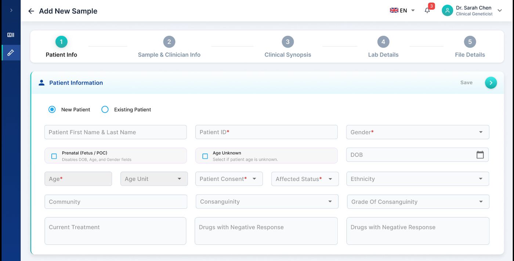Check the Age Unknown checkbox
Screen dimensions: 514x261
(x=205, y=156)
